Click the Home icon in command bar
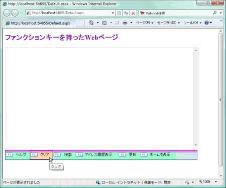Screen dimensions: 226x188 (x=91, y=23)
